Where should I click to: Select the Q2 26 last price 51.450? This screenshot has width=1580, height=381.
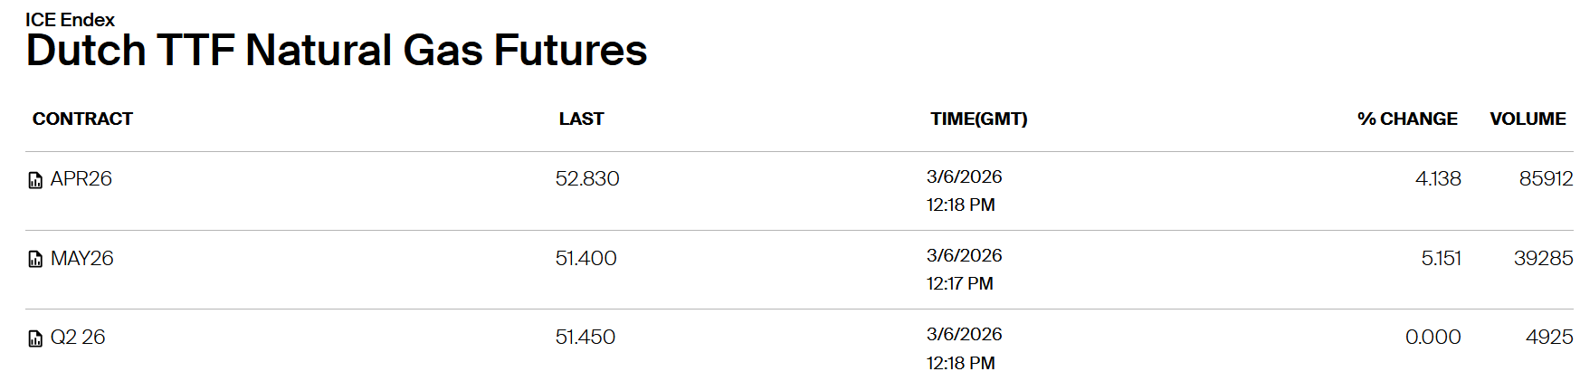point(585,338)
